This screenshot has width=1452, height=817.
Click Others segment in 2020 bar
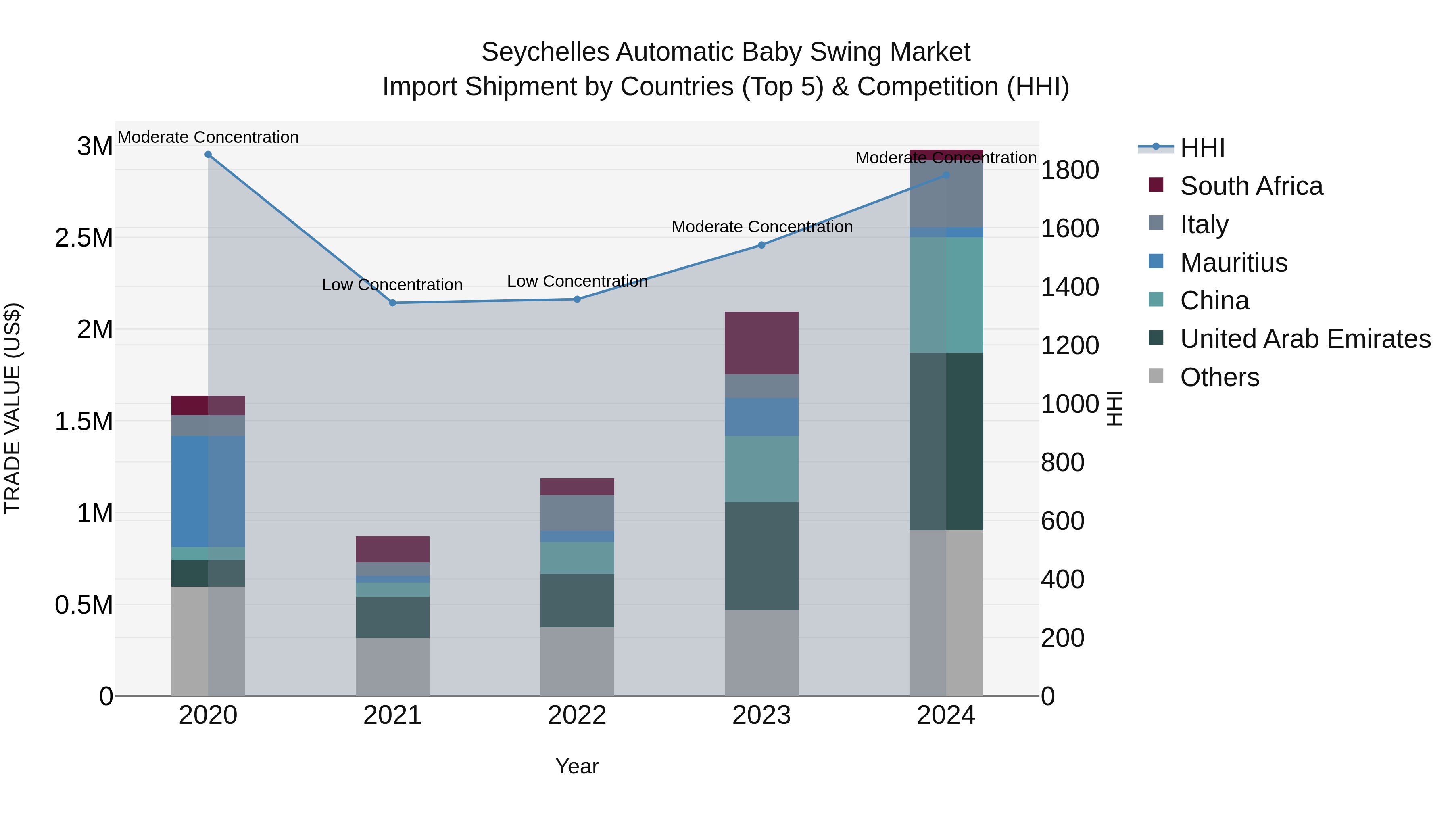click(208, 641)
